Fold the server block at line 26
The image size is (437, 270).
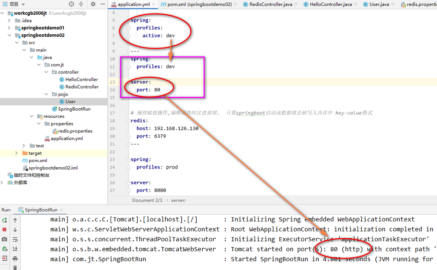click(129, 182)
